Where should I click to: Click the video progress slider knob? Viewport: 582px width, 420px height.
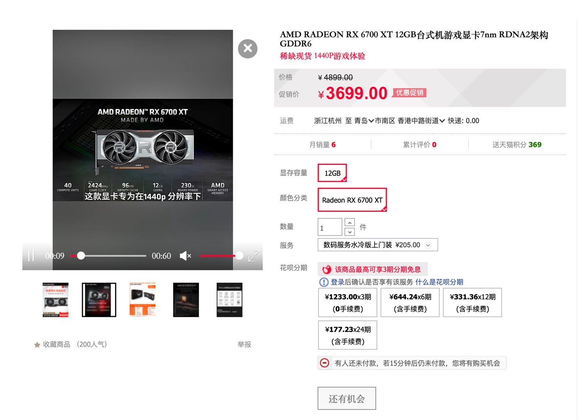coord(81,256)
